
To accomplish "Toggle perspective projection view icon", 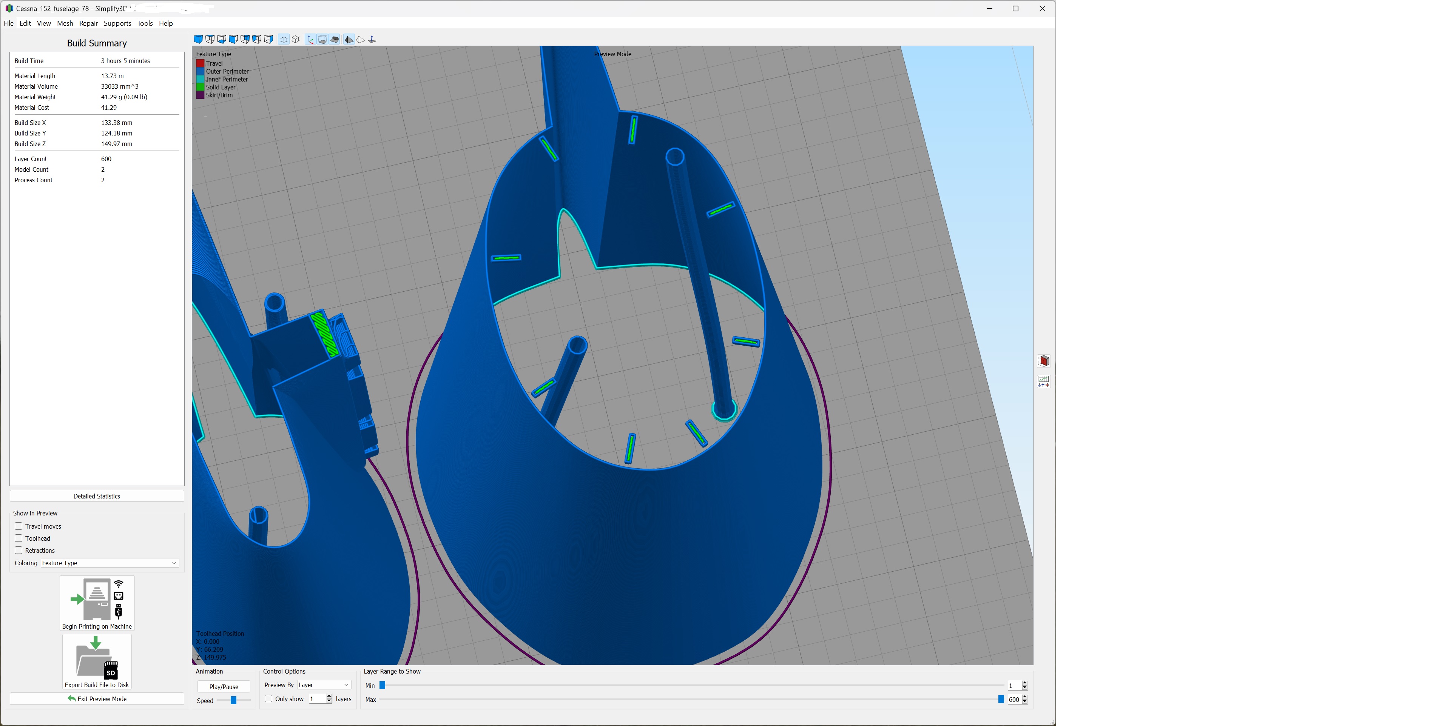I will point(284,39).
